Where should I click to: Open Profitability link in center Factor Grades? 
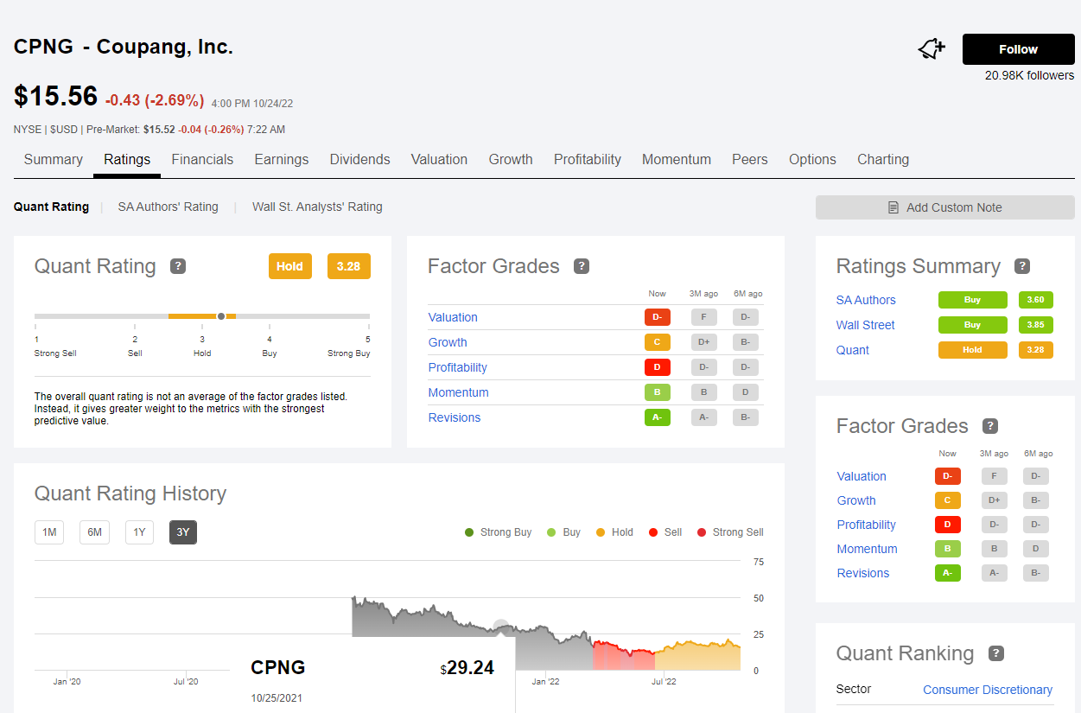[x=458, y=367]
